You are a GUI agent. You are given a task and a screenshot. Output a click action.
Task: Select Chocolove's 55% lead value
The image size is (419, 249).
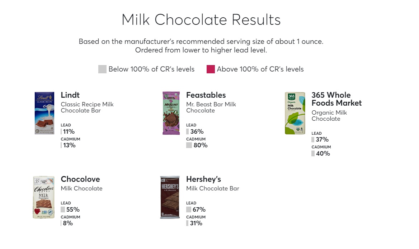click(x=73, y=209)
